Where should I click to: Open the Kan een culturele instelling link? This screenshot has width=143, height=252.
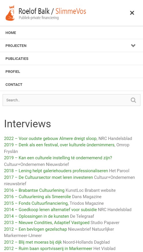(x=58, y=158)
